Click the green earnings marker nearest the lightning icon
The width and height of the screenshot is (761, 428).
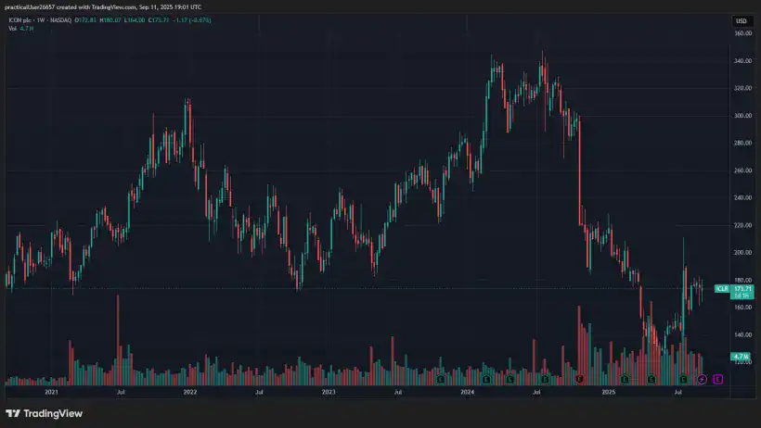click(x=684, y=379)
